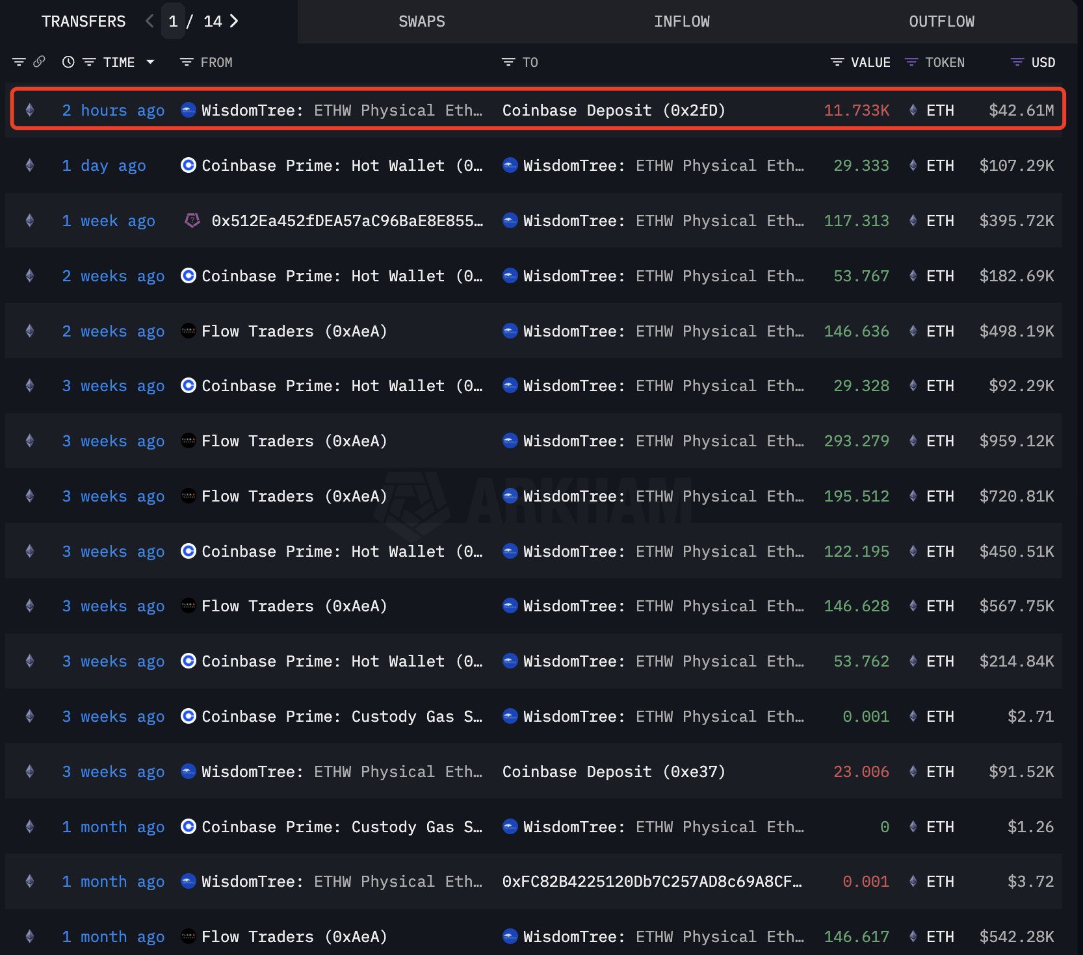Screen dimensions: 1083x955
Task: Click the Ethereum icon in the top highlighted row
Action: [x=30, y=110]
